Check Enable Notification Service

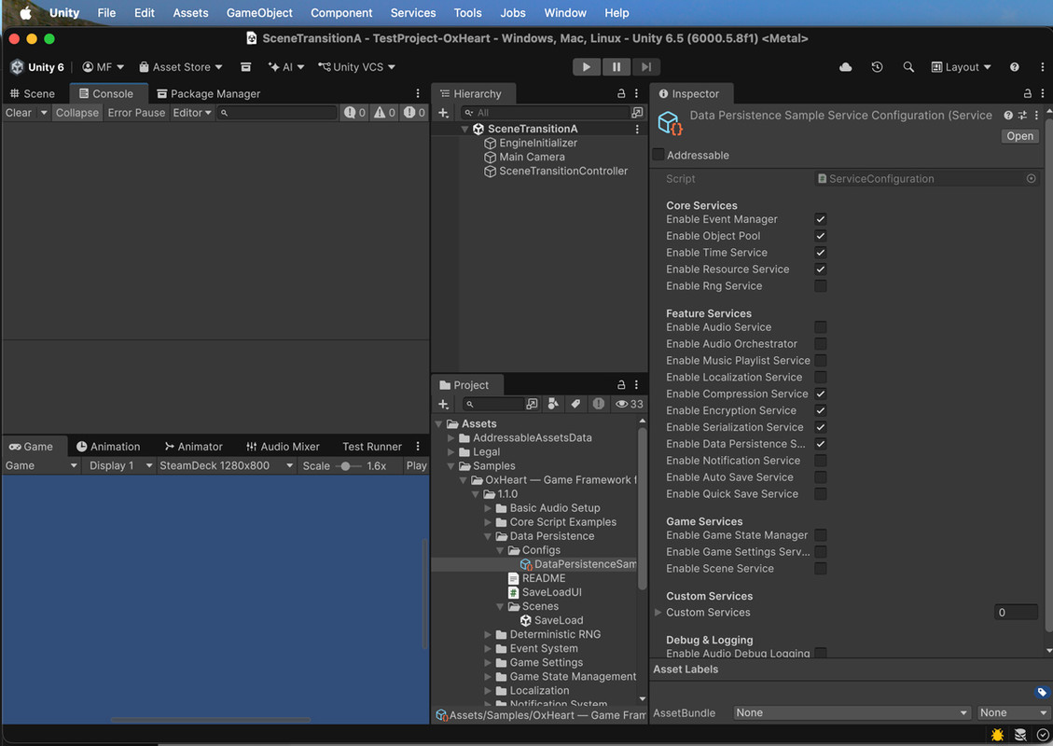821,461
